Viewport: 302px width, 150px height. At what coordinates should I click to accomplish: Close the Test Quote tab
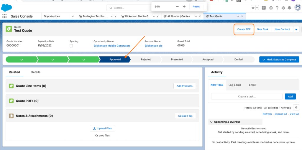tap(242, 17)
